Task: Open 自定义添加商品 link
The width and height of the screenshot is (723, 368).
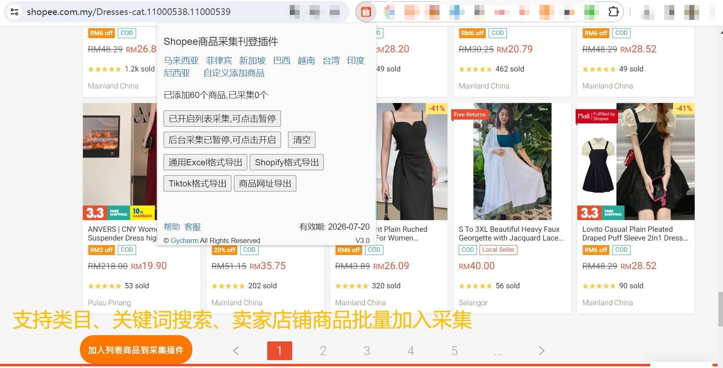Action: pyautogui.click(x=234, y=73)
